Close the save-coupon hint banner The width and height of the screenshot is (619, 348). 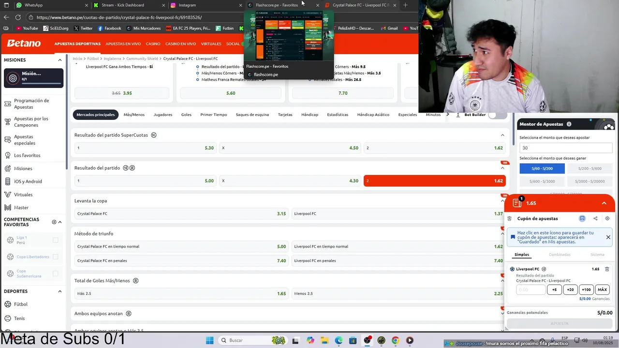pos(608,237)
